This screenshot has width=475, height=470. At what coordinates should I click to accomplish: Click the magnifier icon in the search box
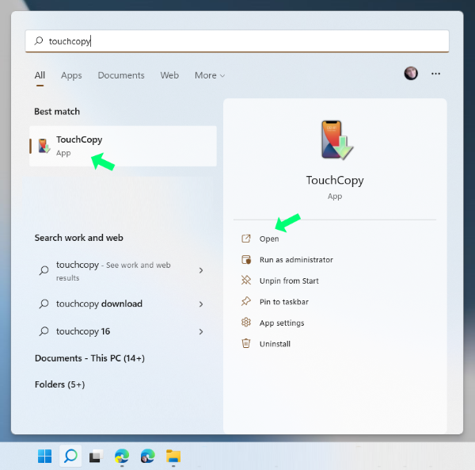coord(39,40)
